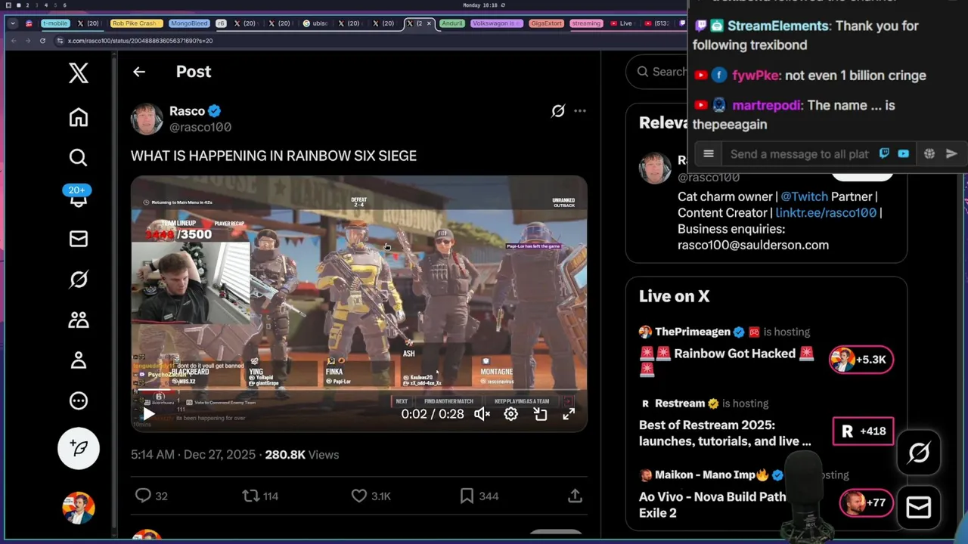968x544 pixels.
Task: Open globe icon in chat input
Action: click(929, 154)
